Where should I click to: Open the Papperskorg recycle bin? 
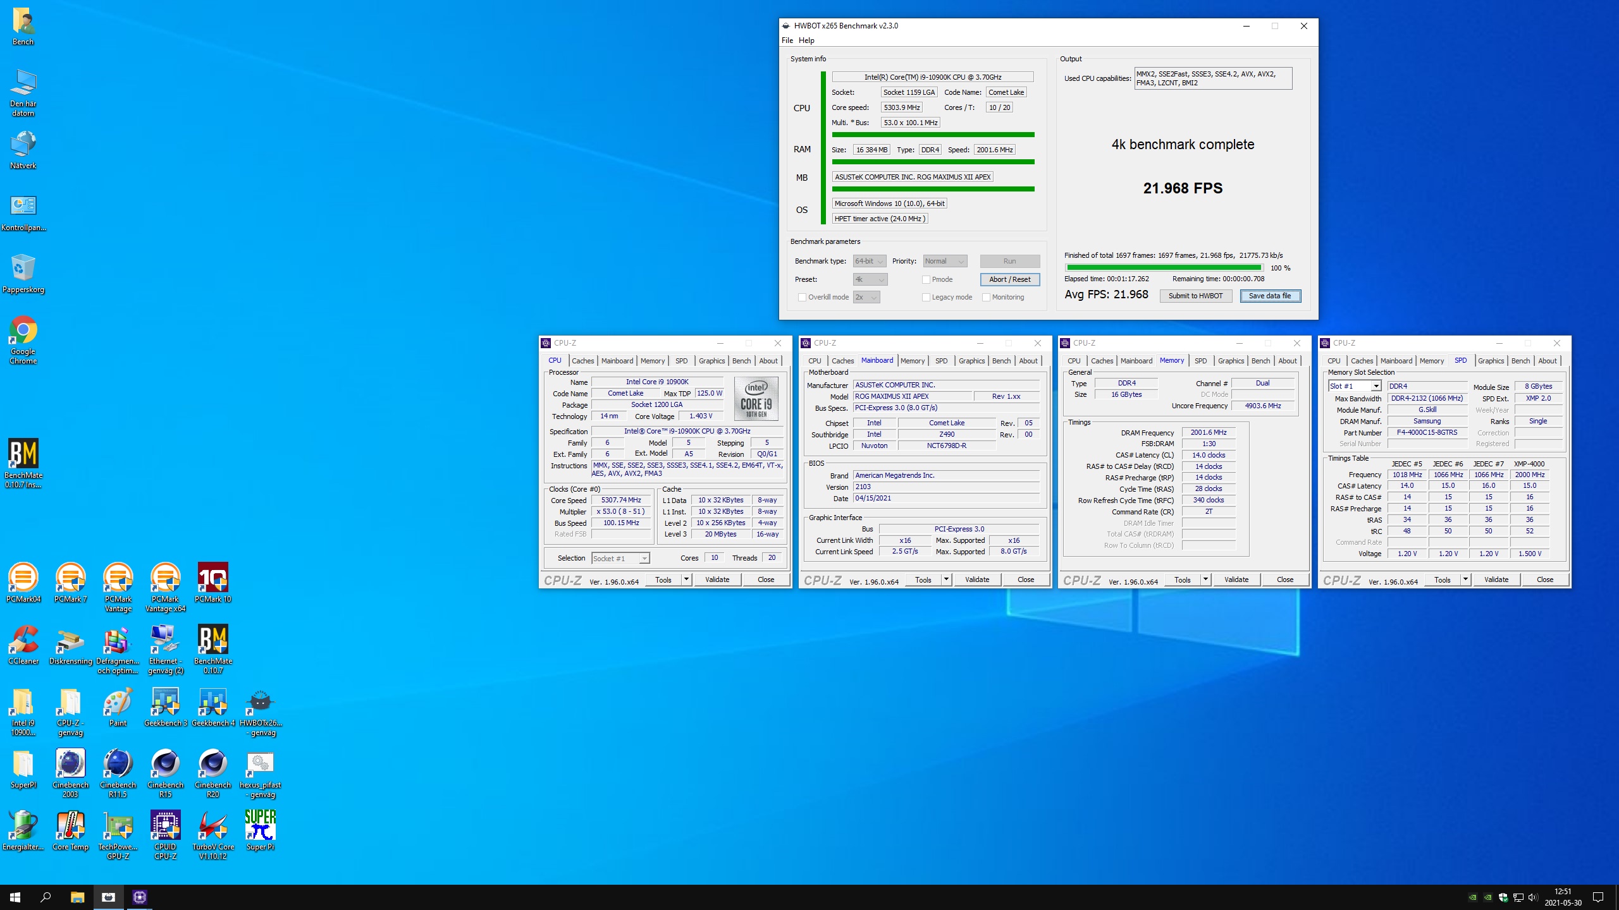coord(23,274)
